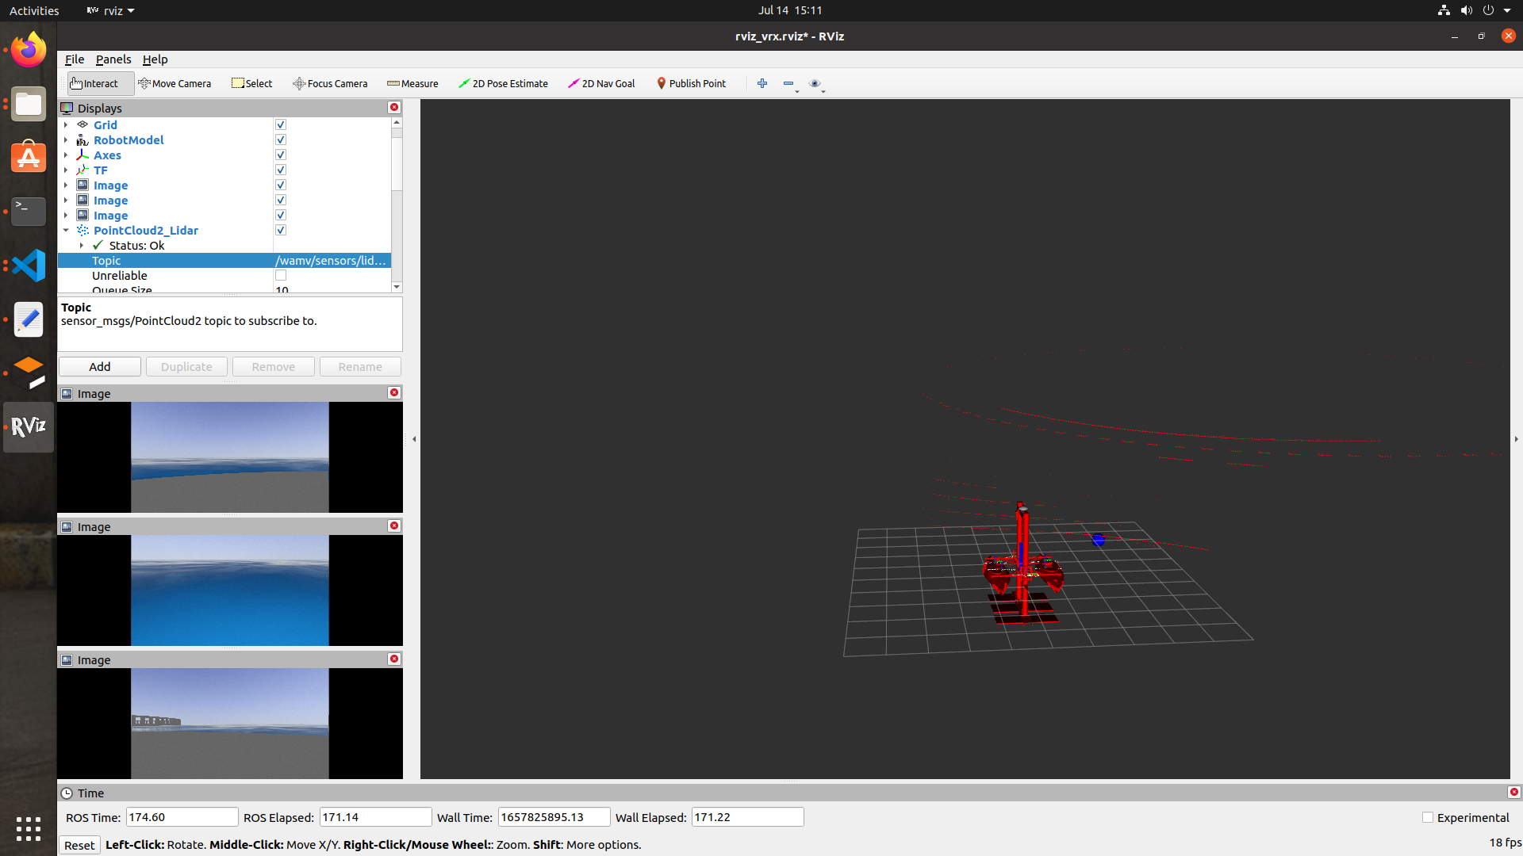Expand the Axes display entry
This screenshot has width=1523, height=856.
coord(67,155)
